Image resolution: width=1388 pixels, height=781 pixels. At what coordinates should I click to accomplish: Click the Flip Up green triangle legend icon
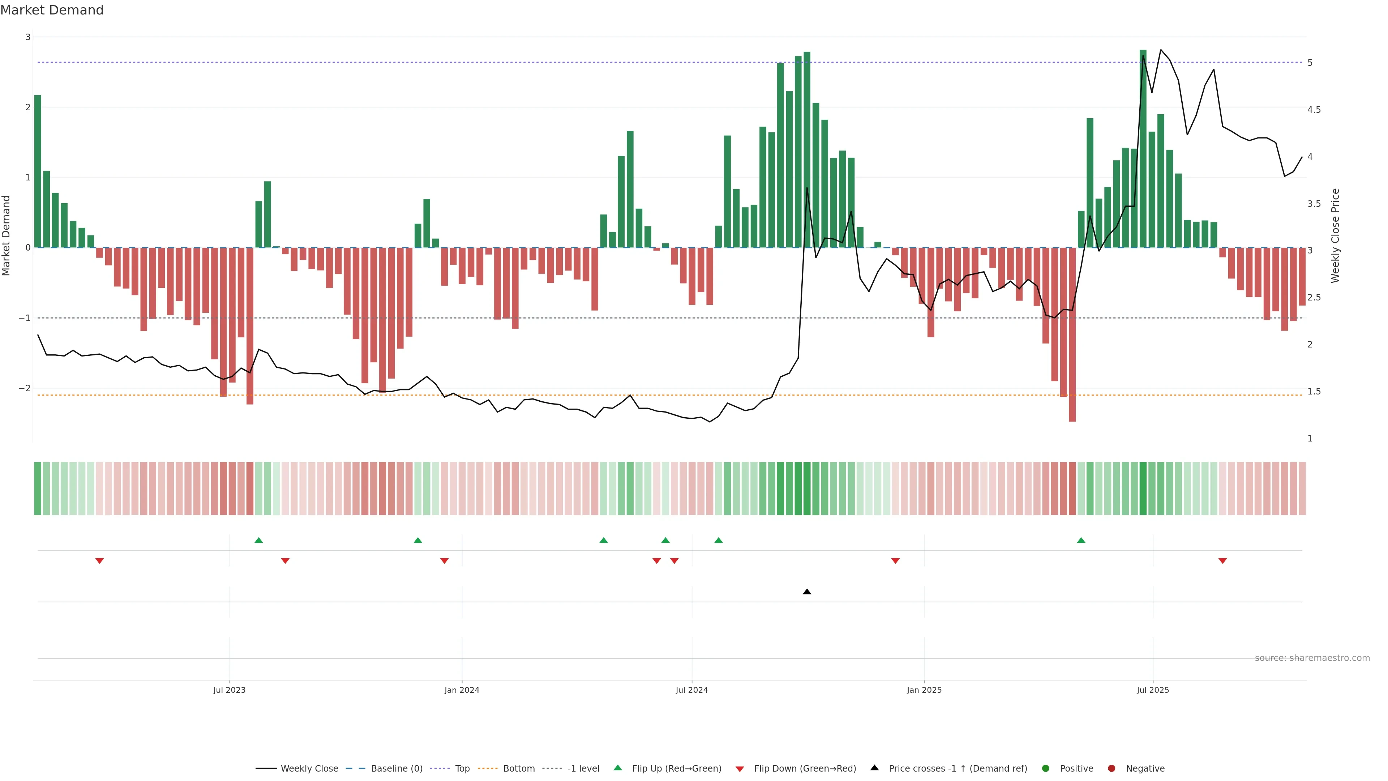pos(618,768)
